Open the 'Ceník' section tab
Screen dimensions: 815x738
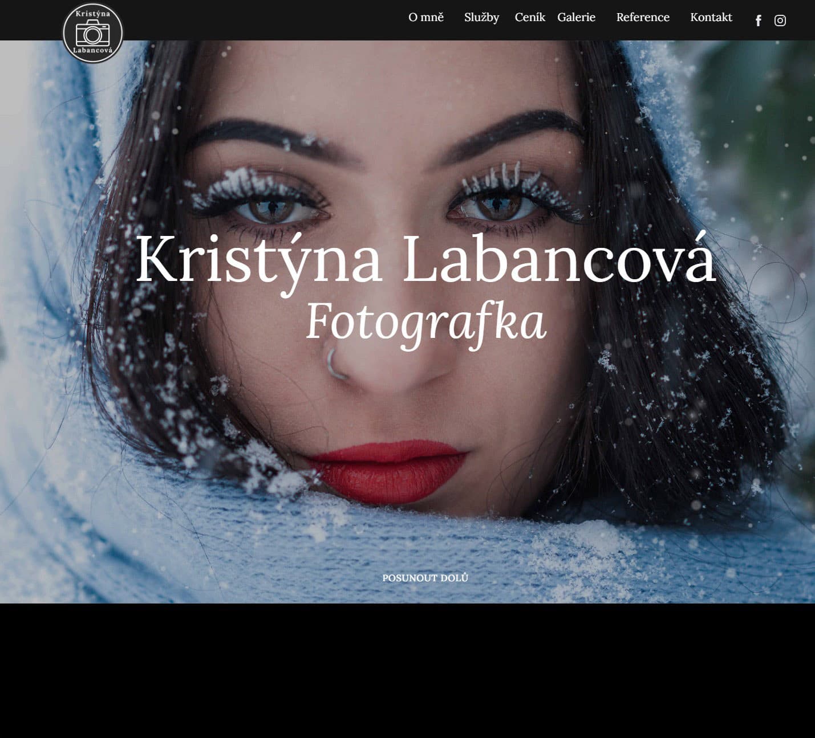529,18
